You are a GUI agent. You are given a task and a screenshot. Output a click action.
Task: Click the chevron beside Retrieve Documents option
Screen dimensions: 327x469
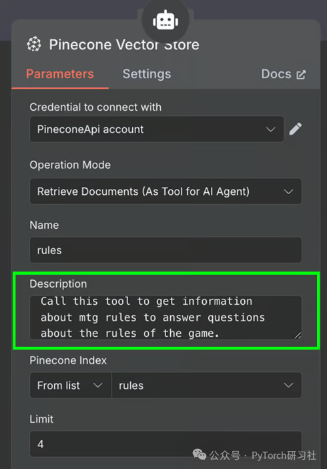(x=288, y=191)
